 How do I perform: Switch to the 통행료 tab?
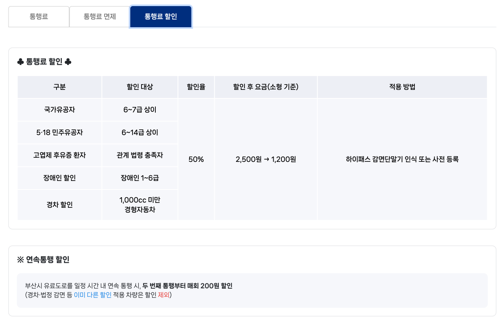point(39,17)
